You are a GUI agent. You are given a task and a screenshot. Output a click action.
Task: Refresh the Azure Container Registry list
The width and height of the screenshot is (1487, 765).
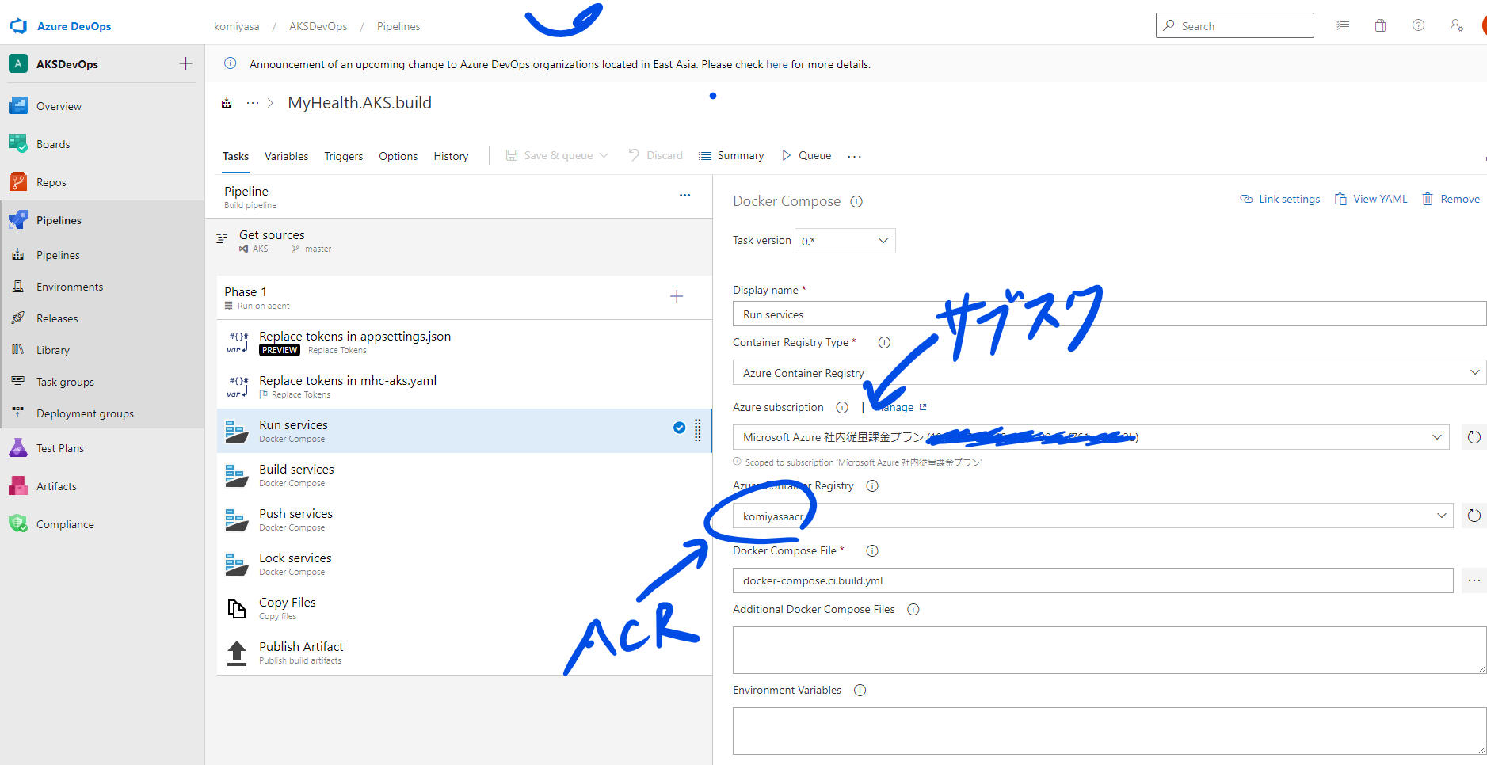click(x=1474, y=516)
